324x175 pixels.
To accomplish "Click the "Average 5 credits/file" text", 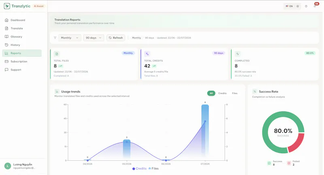I will pyautogui.click(x=156, y=72).
